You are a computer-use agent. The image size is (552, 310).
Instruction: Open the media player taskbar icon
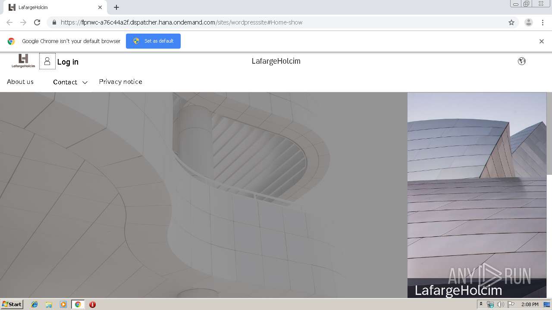coord(63,304)
